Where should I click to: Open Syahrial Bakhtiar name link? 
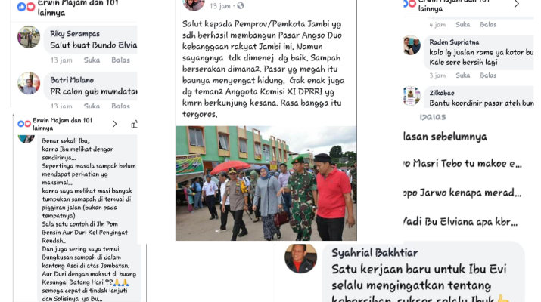[375, 253]
